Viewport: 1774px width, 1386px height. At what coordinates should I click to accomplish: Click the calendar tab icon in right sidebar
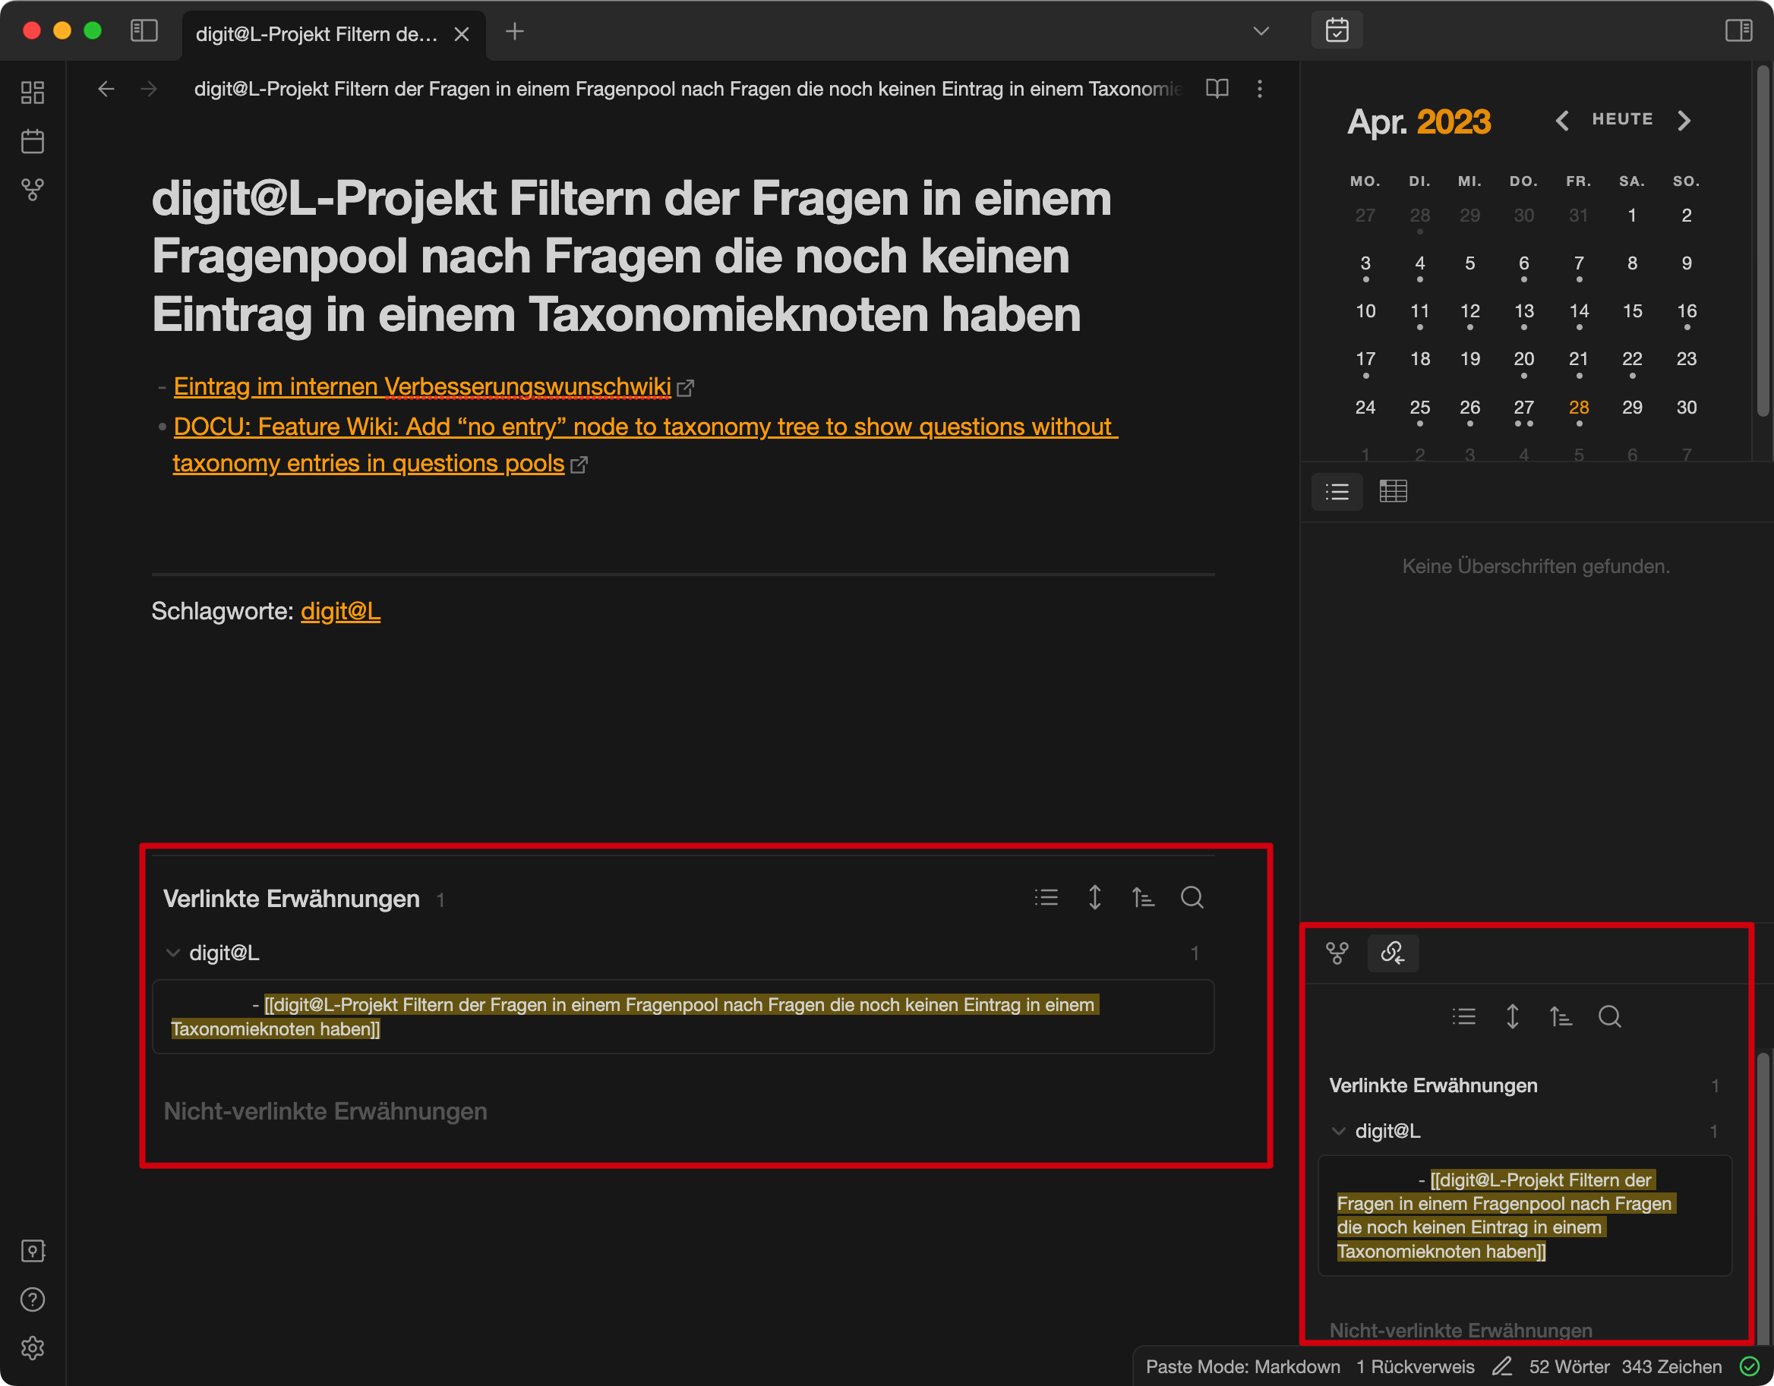click(x=1337, y=31)
